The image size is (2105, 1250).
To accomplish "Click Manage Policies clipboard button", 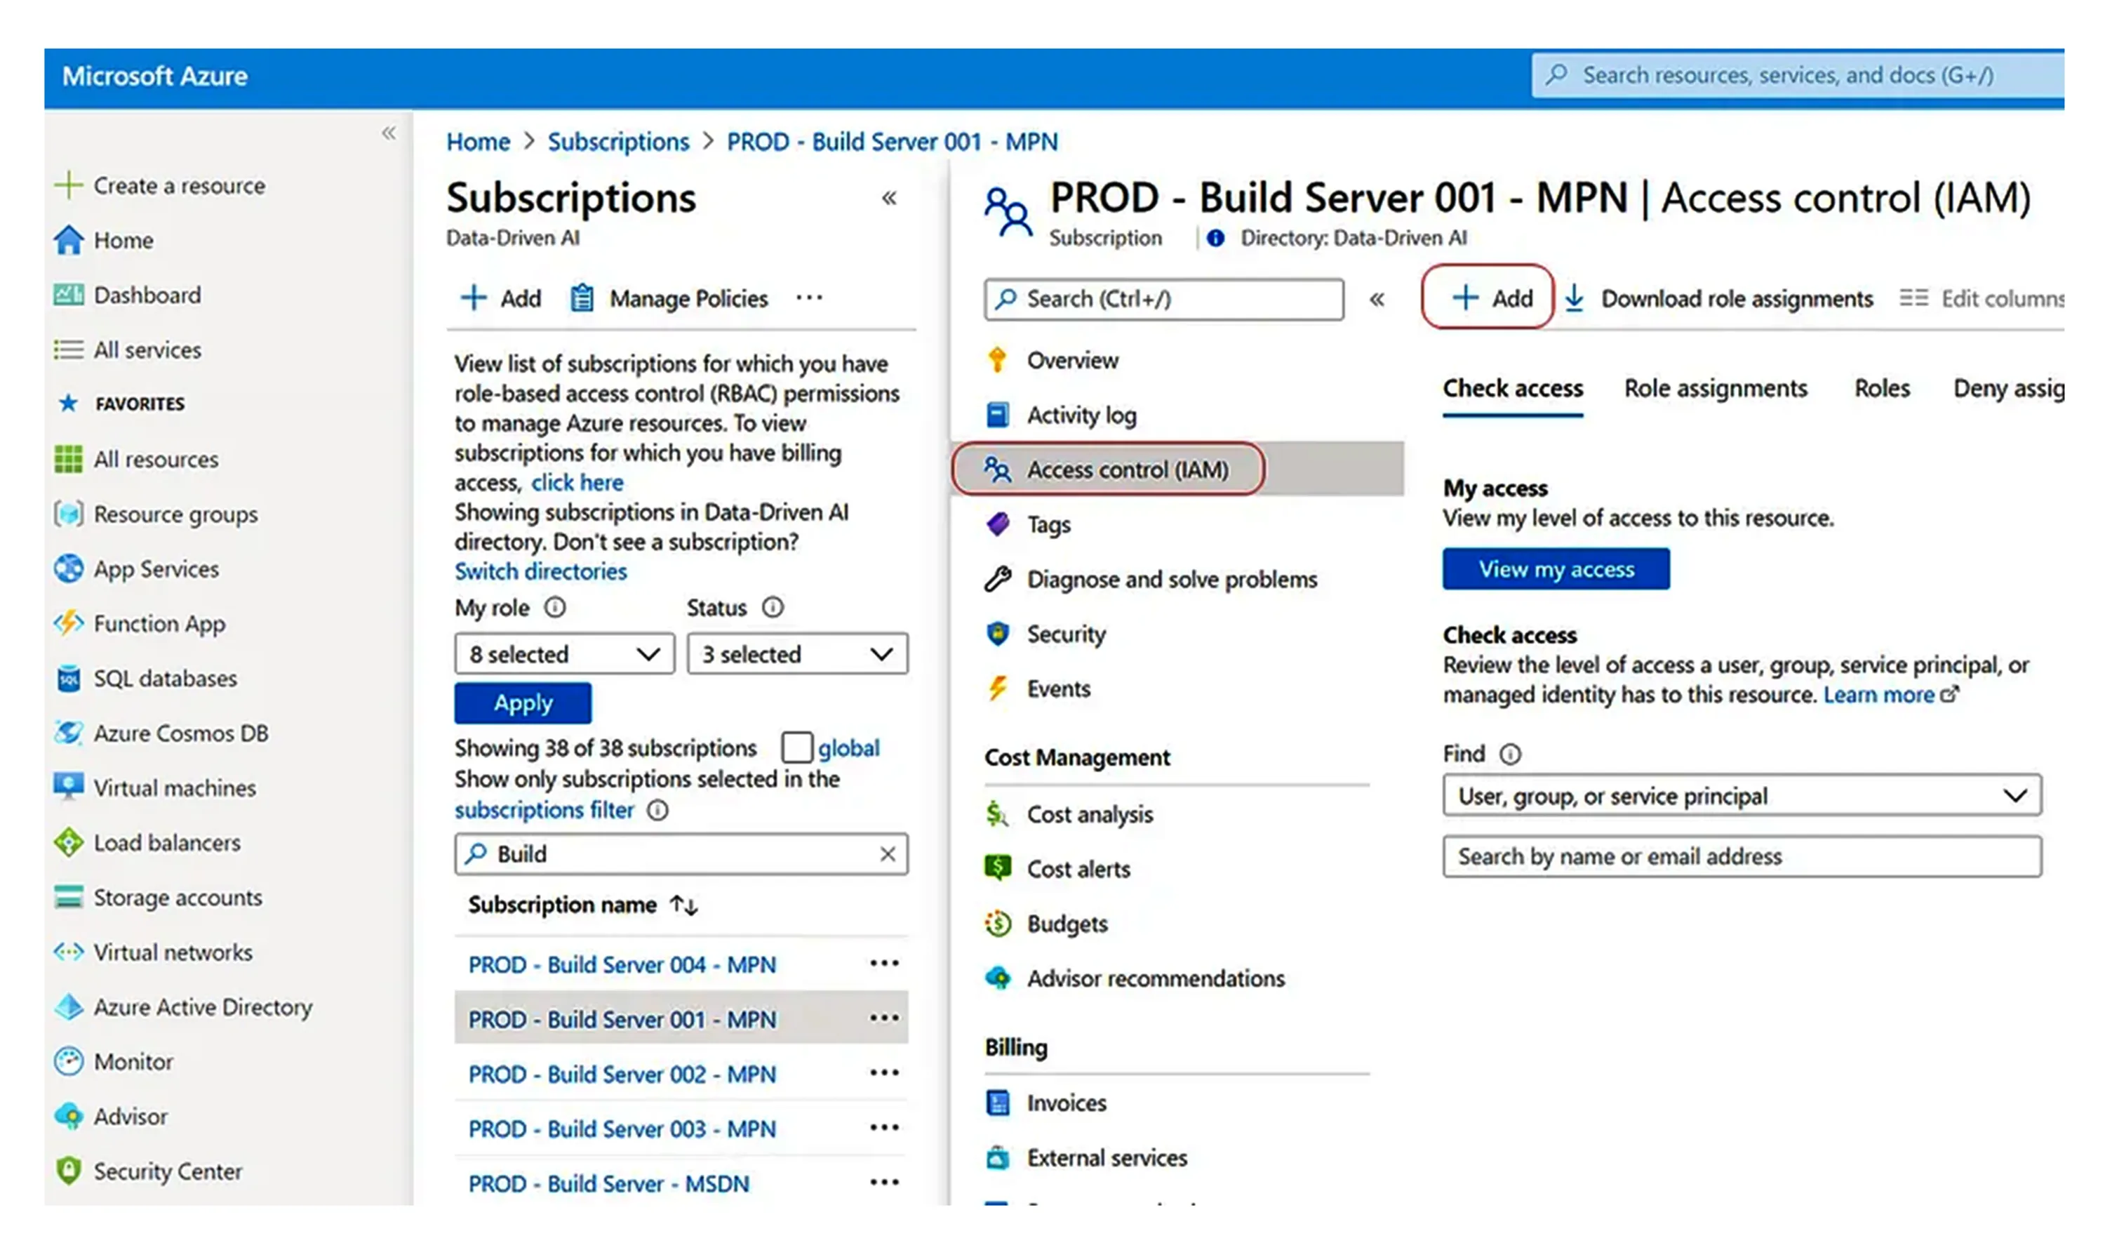I will (x=669, y=298).
